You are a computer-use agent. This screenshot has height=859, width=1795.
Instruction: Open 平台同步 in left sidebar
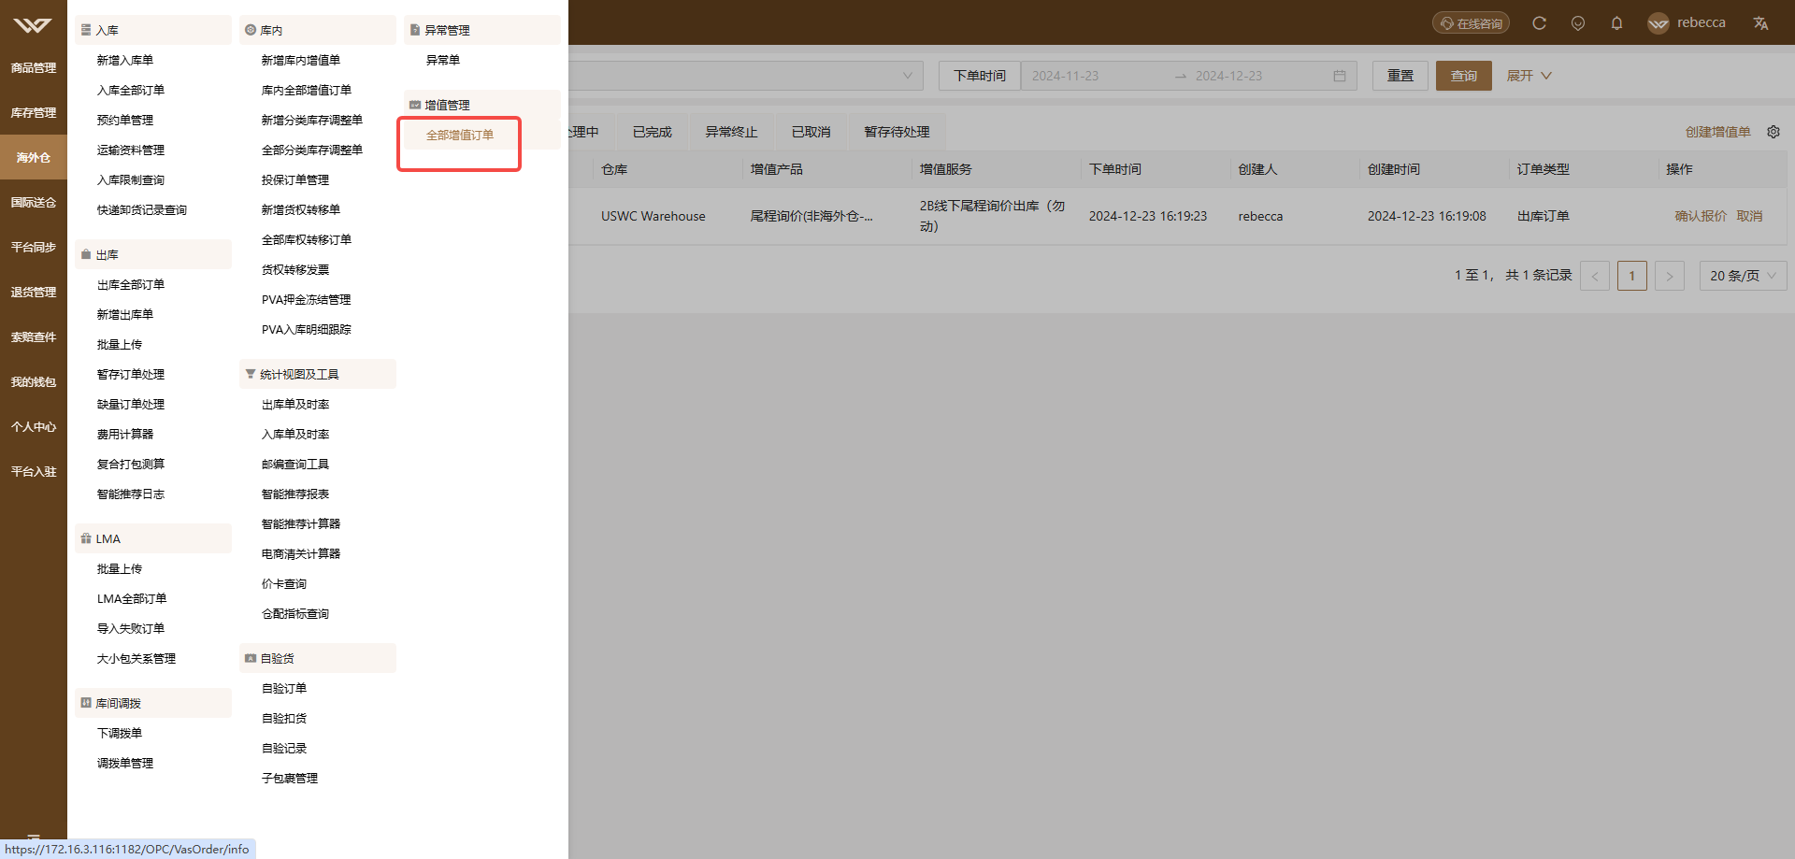[x=34, y=247]
